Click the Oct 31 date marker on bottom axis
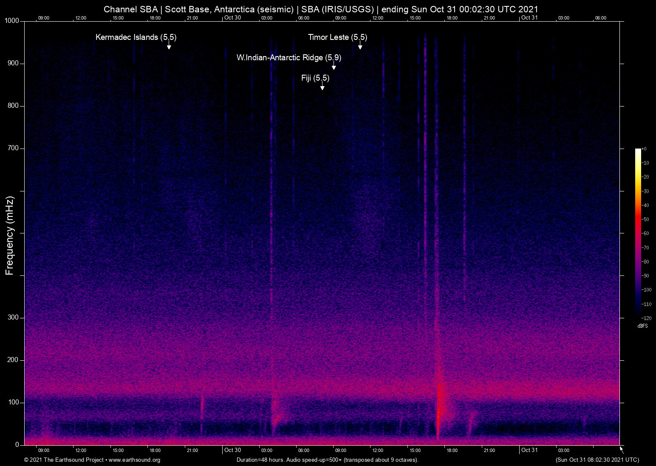 coord(529,450)
